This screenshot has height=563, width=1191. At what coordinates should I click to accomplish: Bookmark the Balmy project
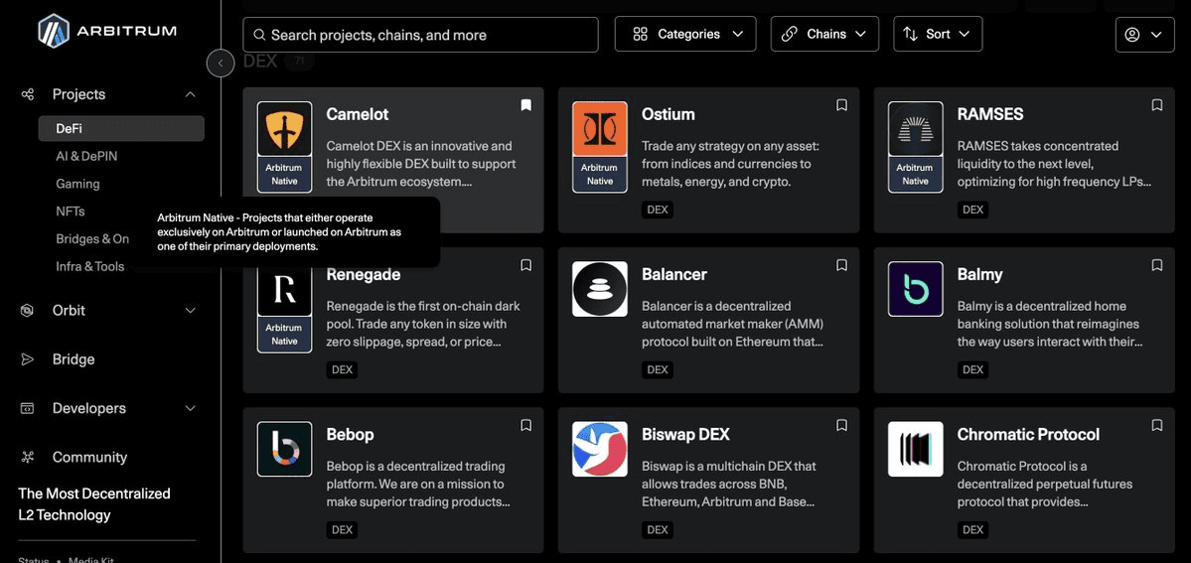click(x=1157, y=265)
